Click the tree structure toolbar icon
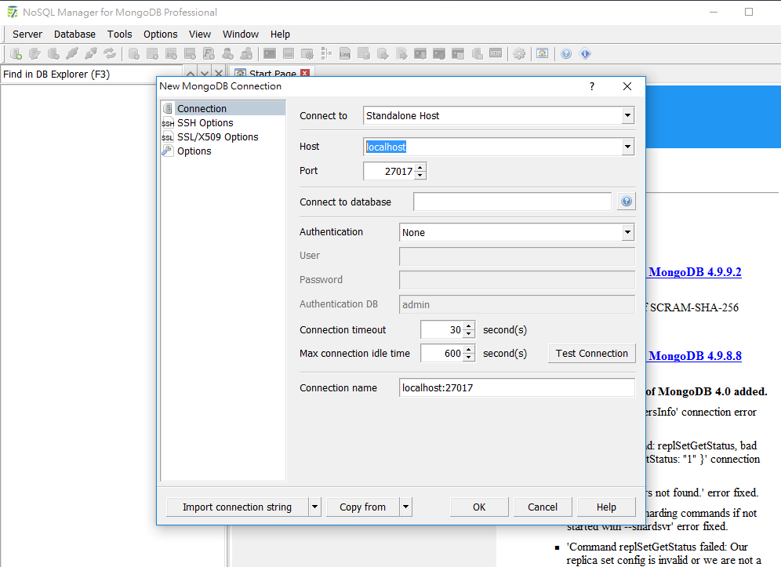 [x=326, y=53]
